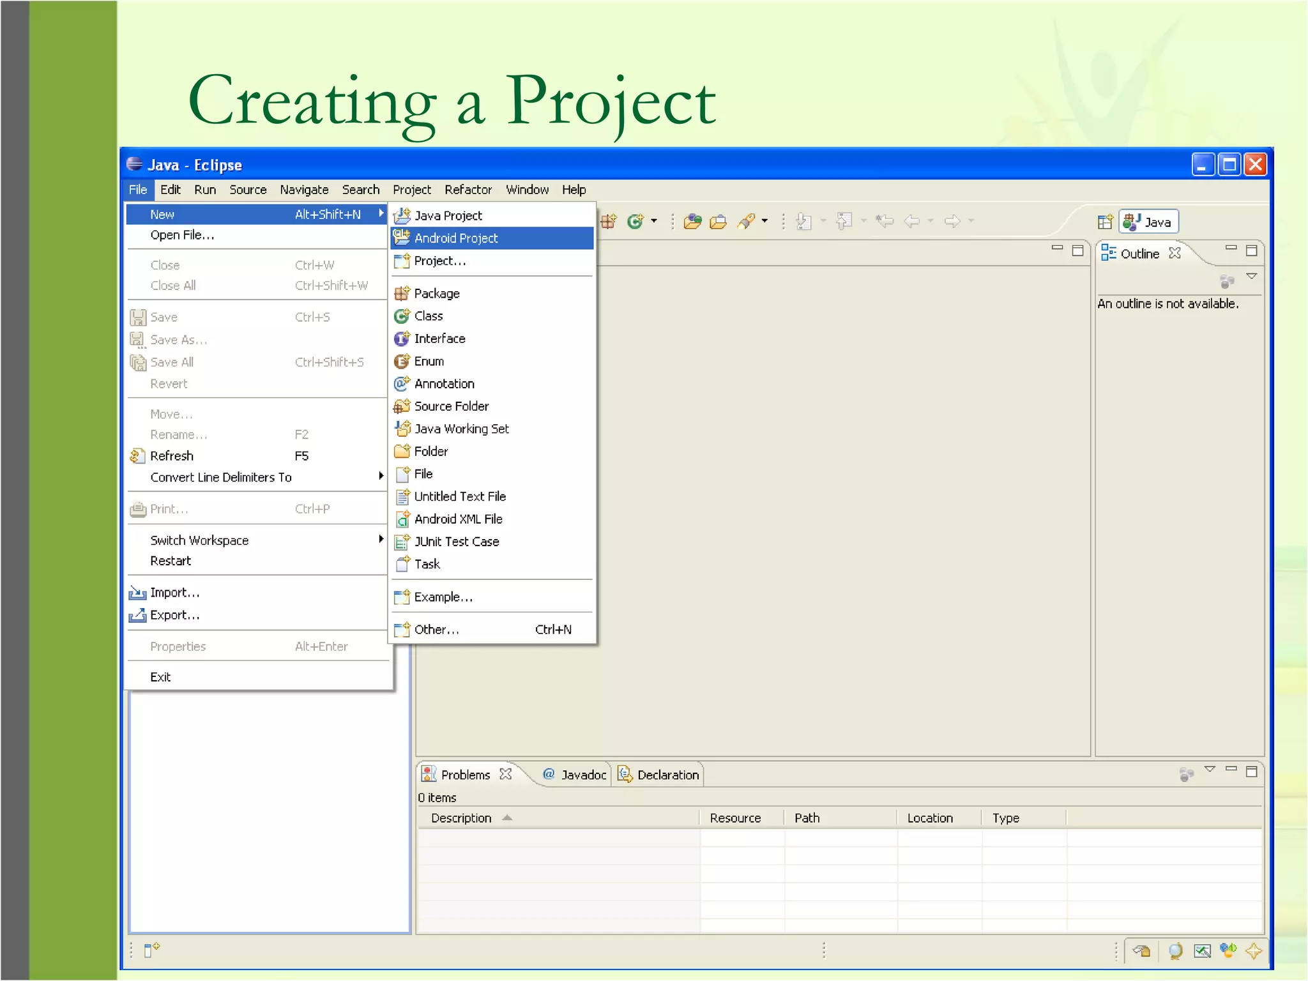Open the Edit menu
The image size is (1308, 981).
pyautogui.click(x=171, y=190)
